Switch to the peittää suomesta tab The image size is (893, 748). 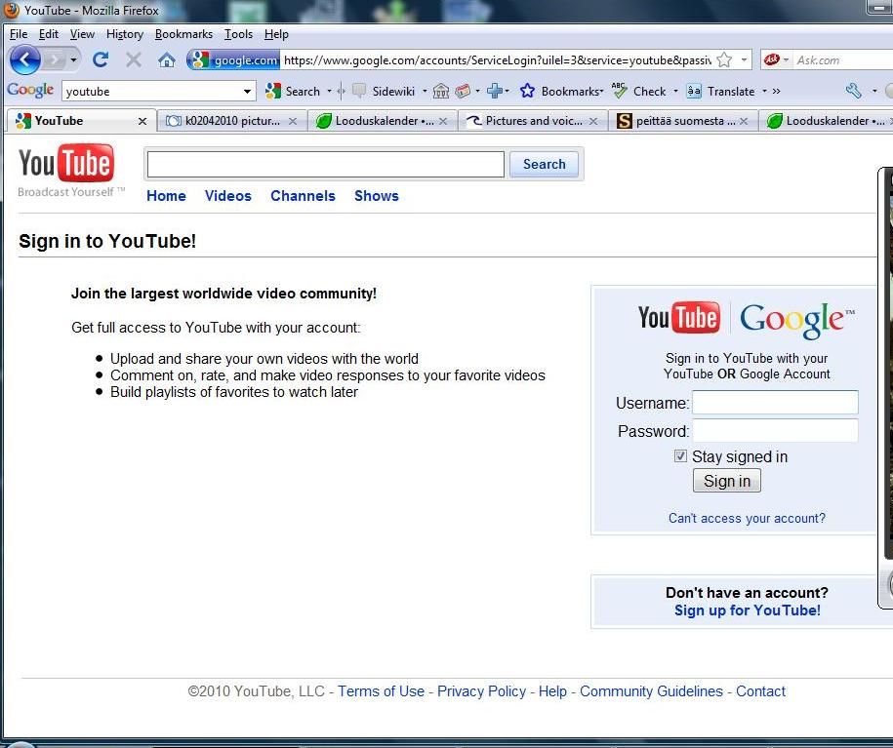683,121
